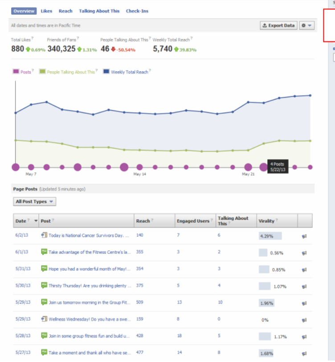Open the Check-Ins tab
335x362 pixels.
tap(137, 11)
